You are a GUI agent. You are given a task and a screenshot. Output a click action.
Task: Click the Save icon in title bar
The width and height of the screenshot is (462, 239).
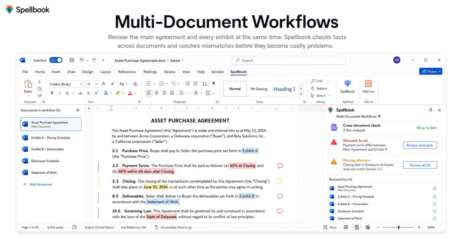click(72, 60)
